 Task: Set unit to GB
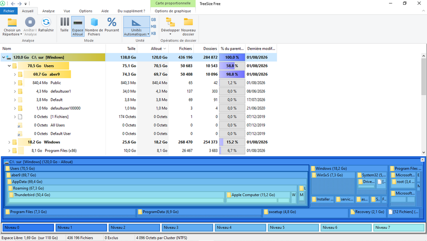(x=154, y=20)
